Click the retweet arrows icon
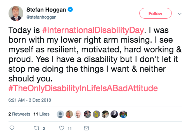Image resolution: width=192 pixels, height=140 pixels. [x=37, y=128]
